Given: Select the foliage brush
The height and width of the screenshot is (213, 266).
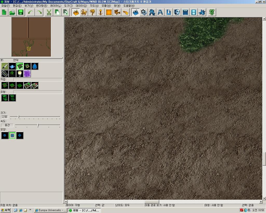Looking at the screenshot, I should pyautogui.click(x=12, y=74).
